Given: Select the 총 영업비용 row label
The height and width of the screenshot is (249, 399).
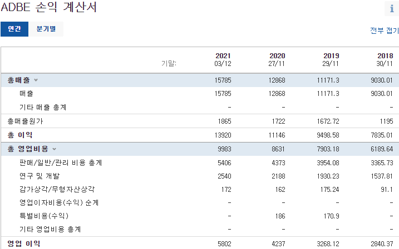Looking at the screenshot, I should [x=28, y=149].
